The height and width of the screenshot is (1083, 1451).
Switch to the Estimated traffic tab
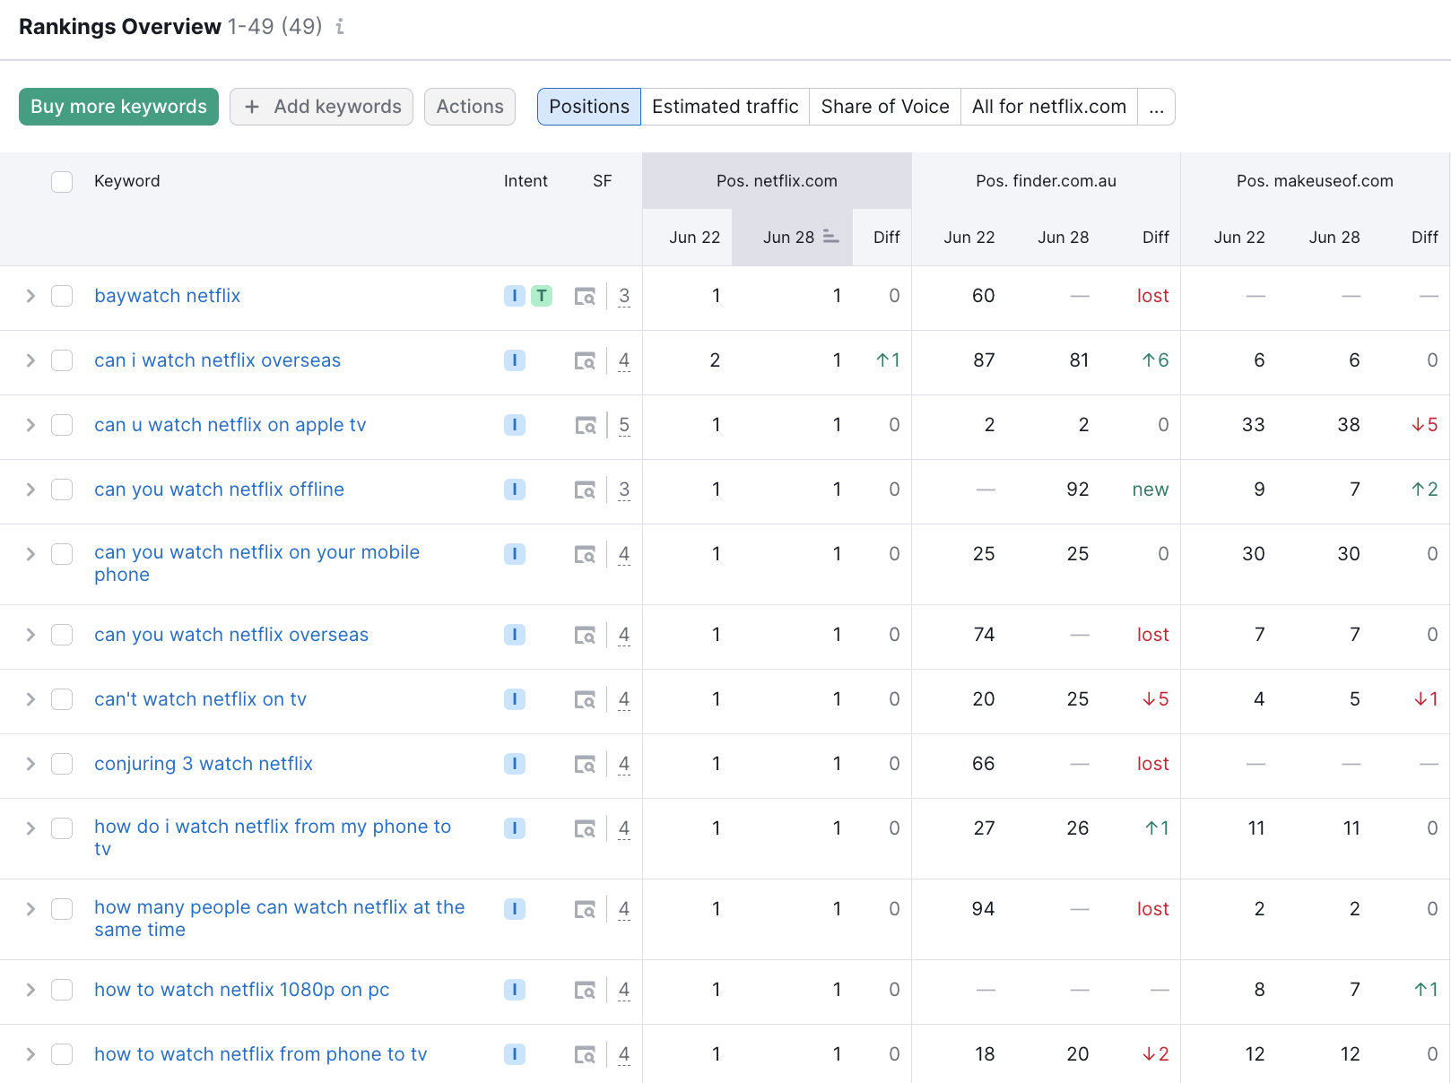click(x=725, y=107)
